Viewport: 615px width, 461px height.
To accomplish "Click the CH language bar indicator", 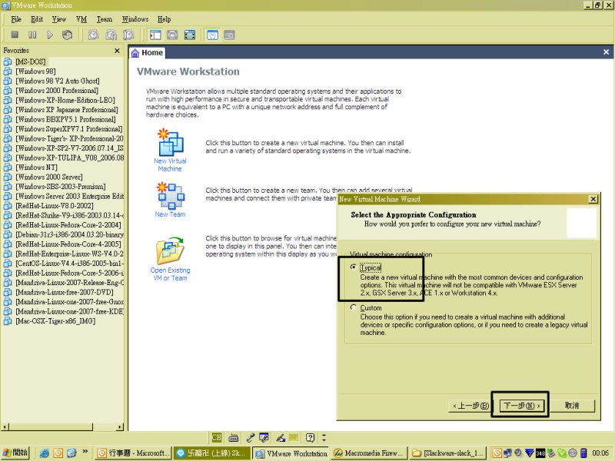I will (x=216, y=437).
